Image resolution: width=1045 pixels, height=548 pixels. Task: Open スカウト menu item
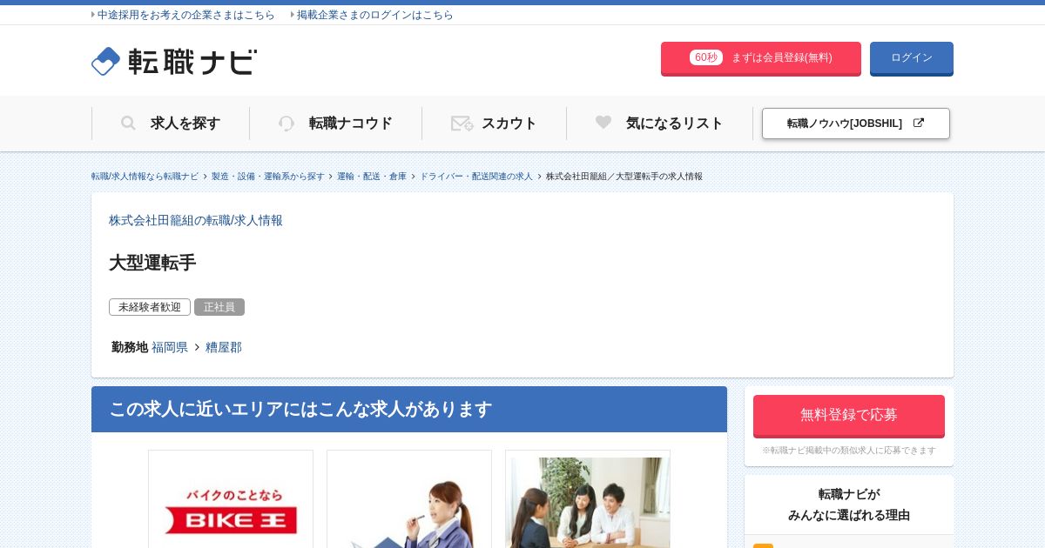(x=495, y=124)
